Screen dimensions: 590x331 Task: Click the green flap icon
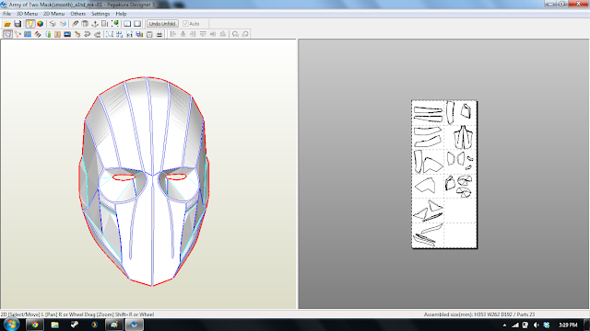pyautogui.click(x=48, y=34)
